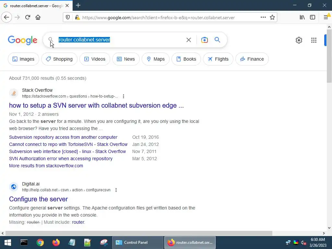
Task: Launch Google Chrome from taskbar
Action: coord(40,243)
